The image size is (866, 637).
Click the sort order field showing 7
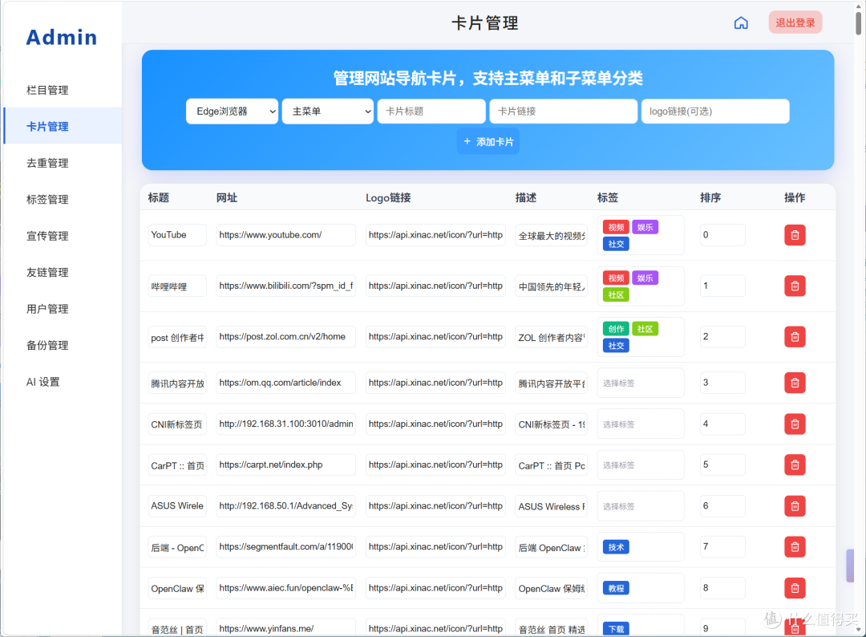[x=723, y=546]
